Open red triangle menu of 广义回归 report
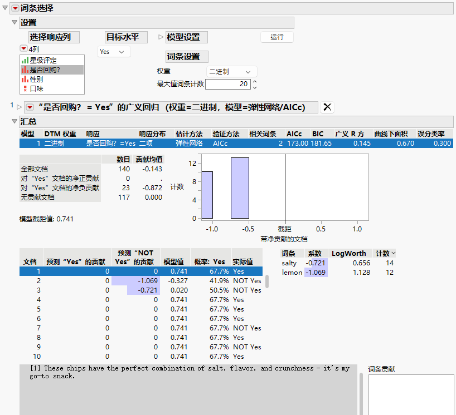Image resolution: width=456 pixels, height=415 pixels. pos(30,107)
